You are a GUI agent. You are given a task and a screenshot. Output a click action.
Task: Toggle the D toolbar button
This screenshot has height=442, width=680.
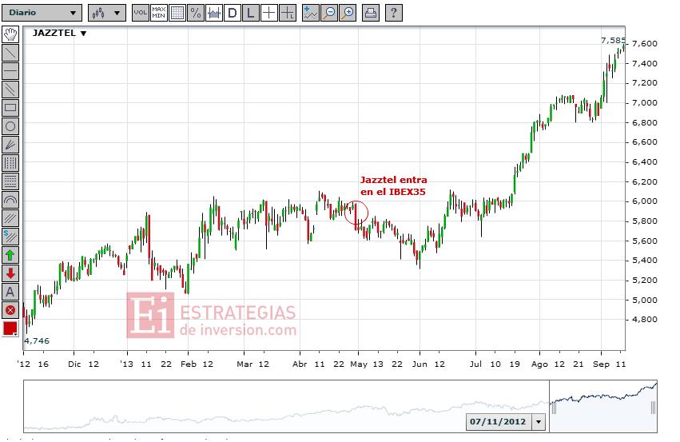pyautogui.click(x=233, y=13)
